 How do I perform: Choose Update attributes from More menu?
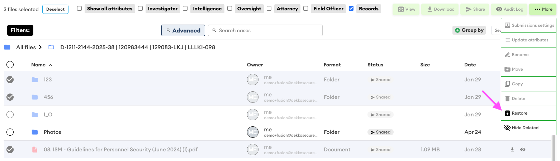click(528, 40)
